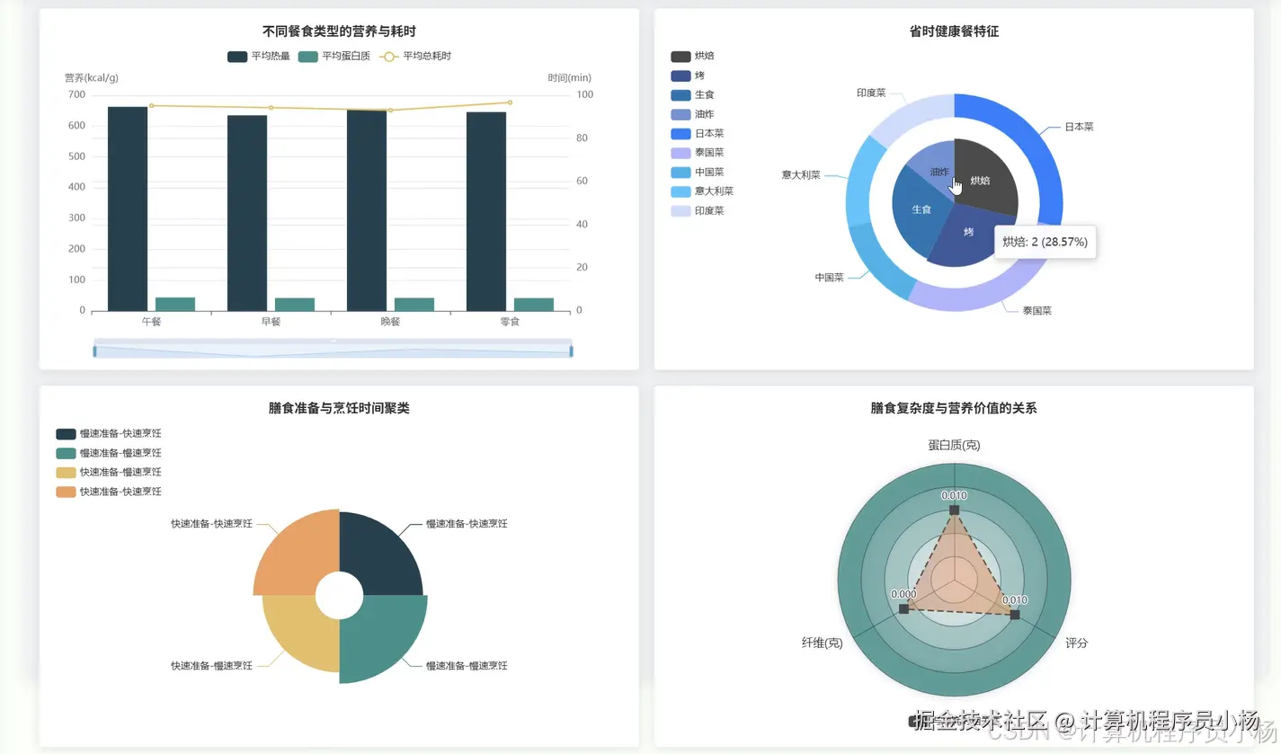Click the zoom slider's selected range area
Image resolution: width=1281 pixels, height=754 pixels.
(333, 351)
